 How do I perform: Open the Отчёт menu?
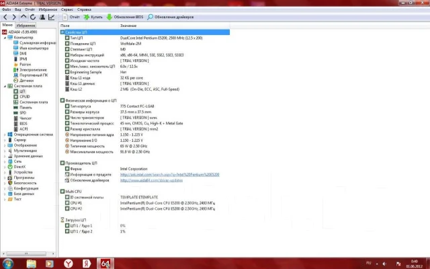[x=30, y=9]
